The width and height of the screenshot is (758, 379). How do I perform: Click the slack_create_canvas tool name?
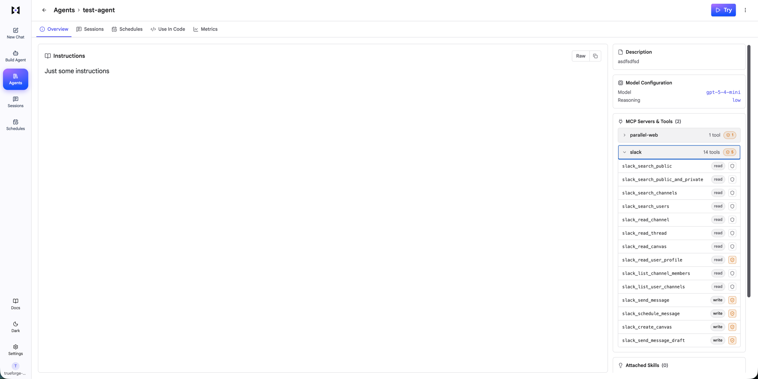[647, 327]
